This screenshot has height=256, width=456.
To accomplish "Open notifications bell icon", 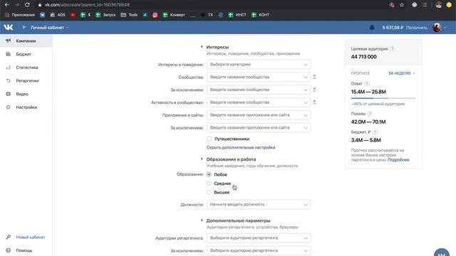I will 372,28.
